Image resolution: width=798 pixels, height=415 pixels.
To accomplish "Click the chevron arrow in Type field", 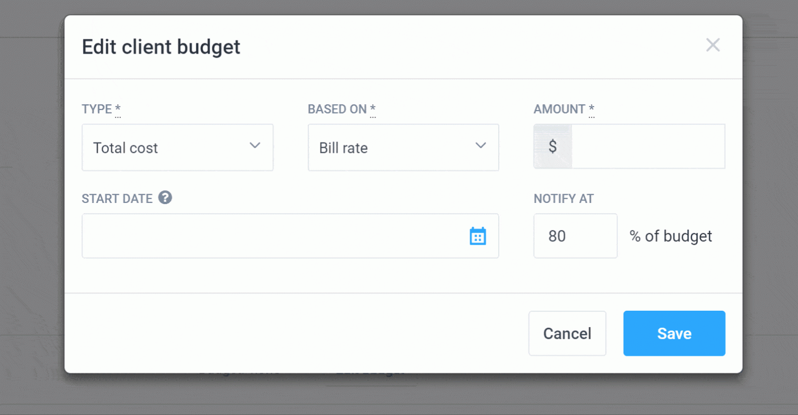I will [255, 145].
